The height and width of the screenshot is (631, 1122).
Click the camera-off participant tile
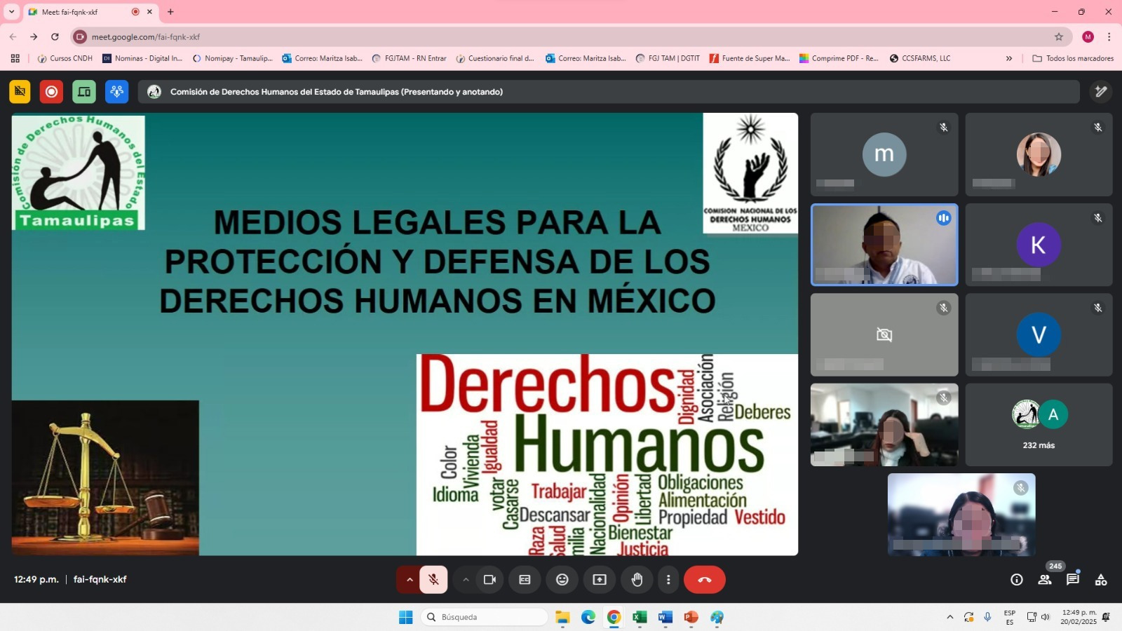point(884,335)
